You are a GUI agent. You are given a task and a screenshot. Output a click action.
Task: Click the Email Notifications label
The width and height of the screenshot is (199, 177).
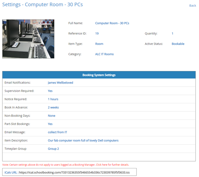[x=18, y=83]
